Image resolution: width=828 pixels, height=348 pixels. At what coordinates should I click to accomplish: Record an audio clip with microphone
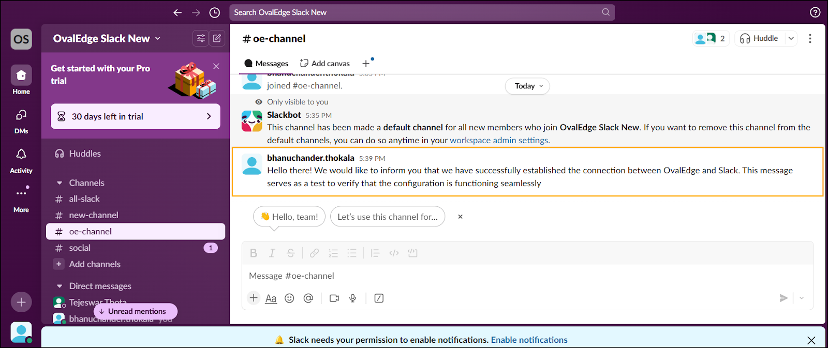353,298
